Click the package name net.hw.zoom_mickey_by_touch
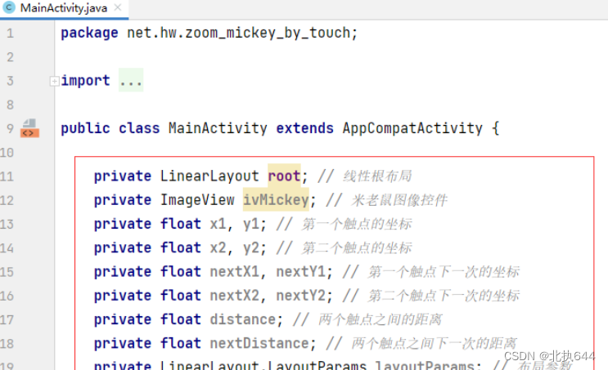Viewport: 608px width, 370px height. point(238,33)
